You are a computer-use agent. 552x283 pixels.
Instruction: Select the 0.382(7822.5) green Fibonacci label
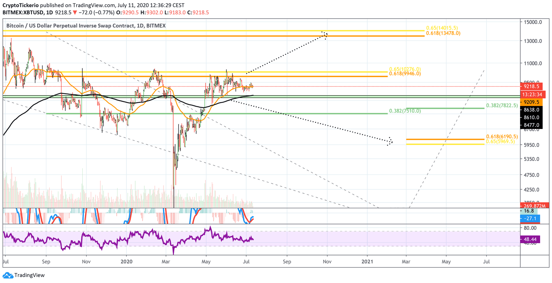coord(502,106)
